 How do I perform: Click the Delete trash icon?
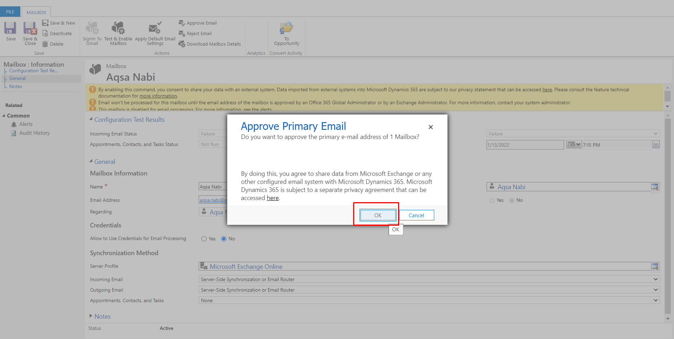(45, 44)
